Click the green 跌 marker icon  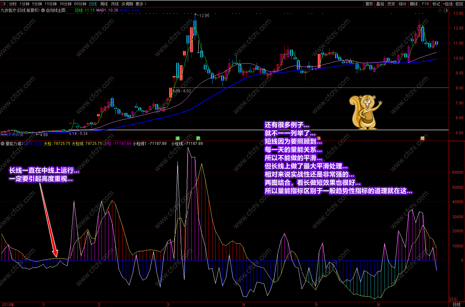[x=198, y=138]
